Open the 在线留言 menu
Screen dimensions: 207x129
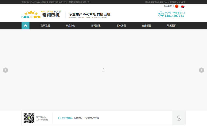pos(146,26)
